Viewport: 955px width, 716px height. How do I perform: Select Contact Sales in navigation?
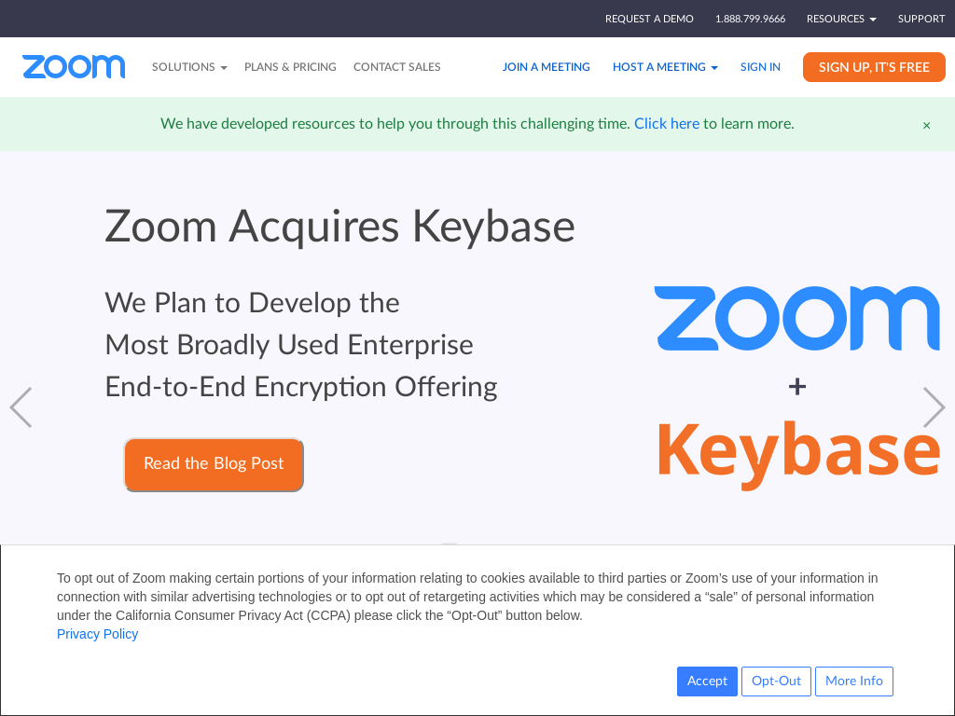397,67
